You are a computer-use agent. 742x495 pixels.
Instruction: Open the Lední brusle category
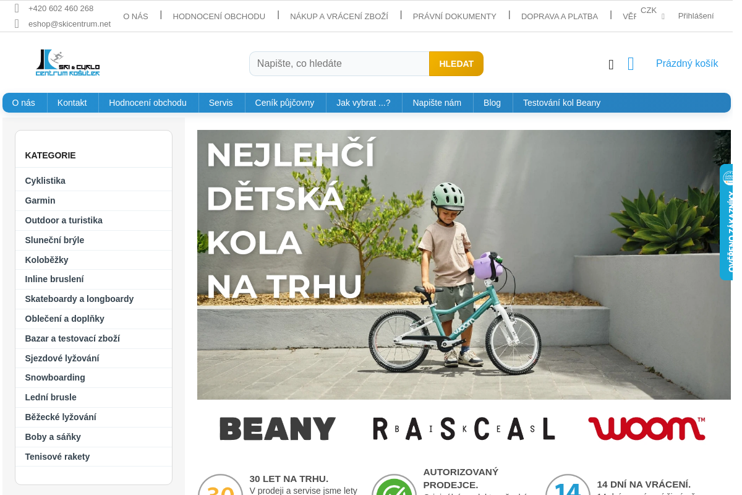point(93,397)
